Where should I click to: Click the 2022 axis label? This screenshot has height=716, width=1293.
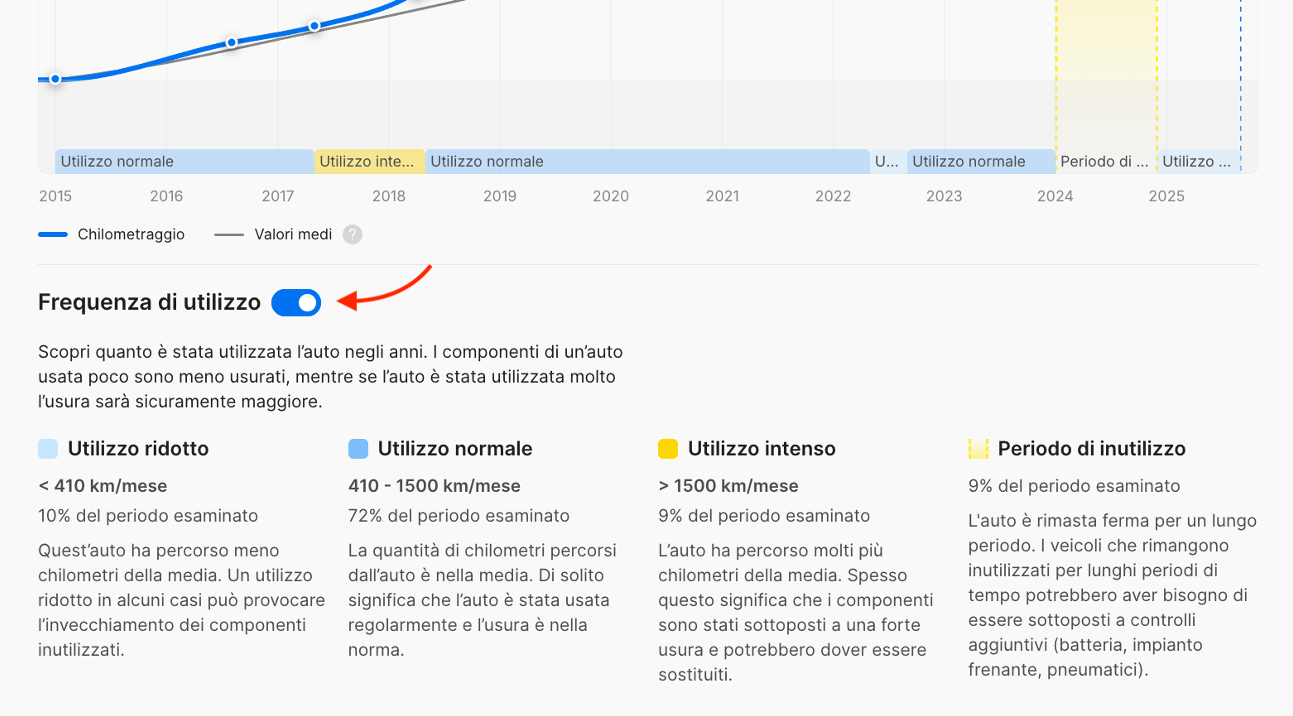click(833, 196)
